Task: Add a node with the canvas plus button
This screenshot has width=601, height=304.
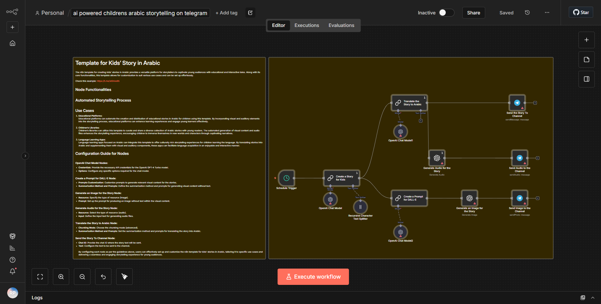Action: [x=587, y=40]
